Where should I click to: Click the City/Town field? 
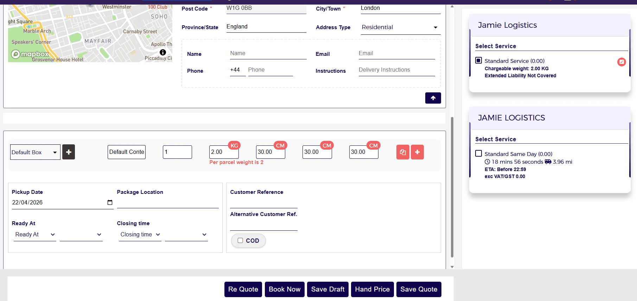(x=401, y=8)
